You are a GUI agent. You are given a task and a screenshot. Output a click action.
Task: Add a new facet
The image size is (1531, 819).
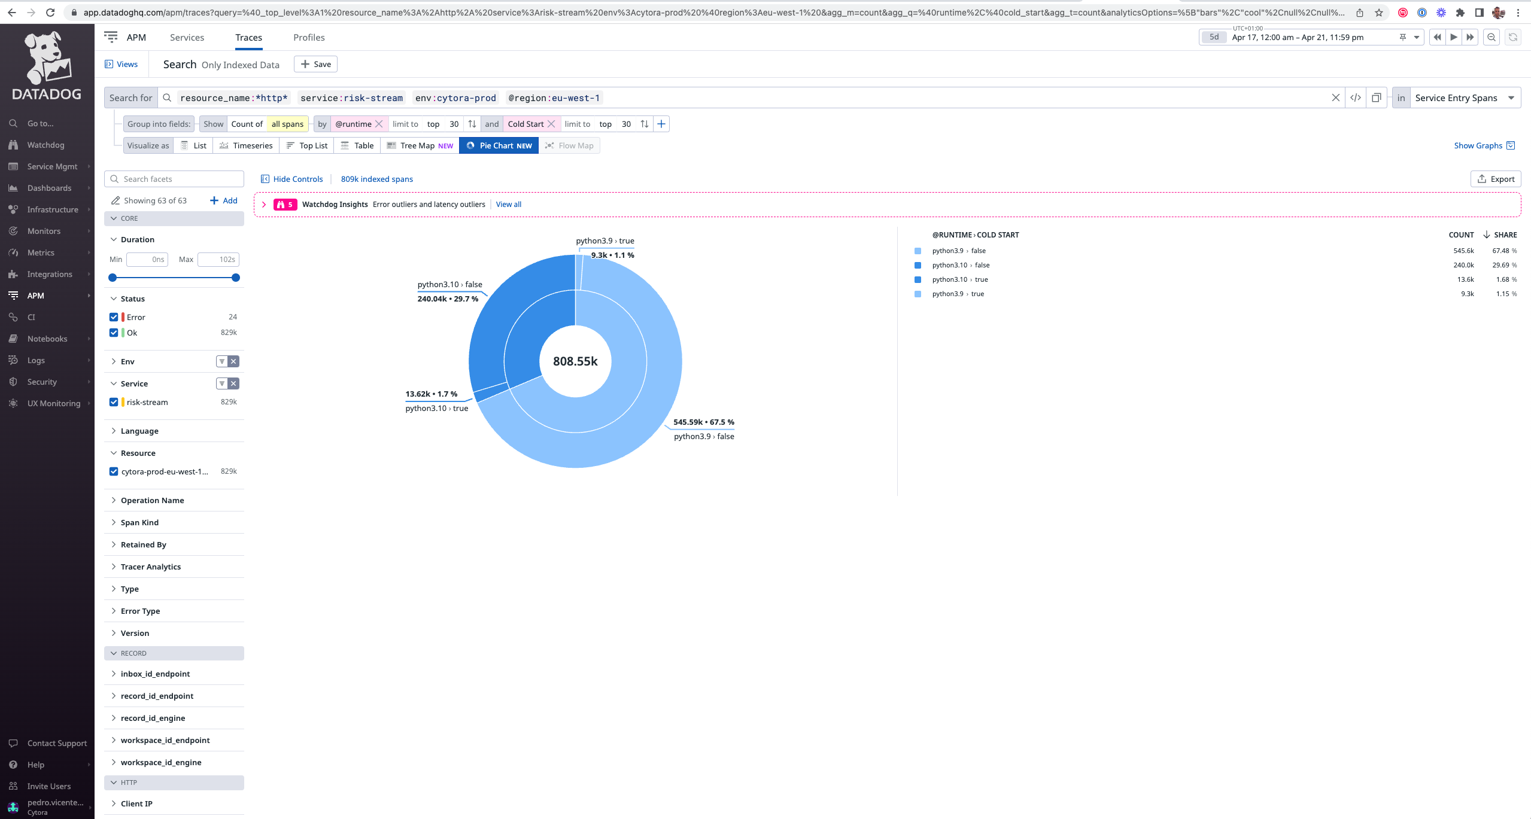223,200
